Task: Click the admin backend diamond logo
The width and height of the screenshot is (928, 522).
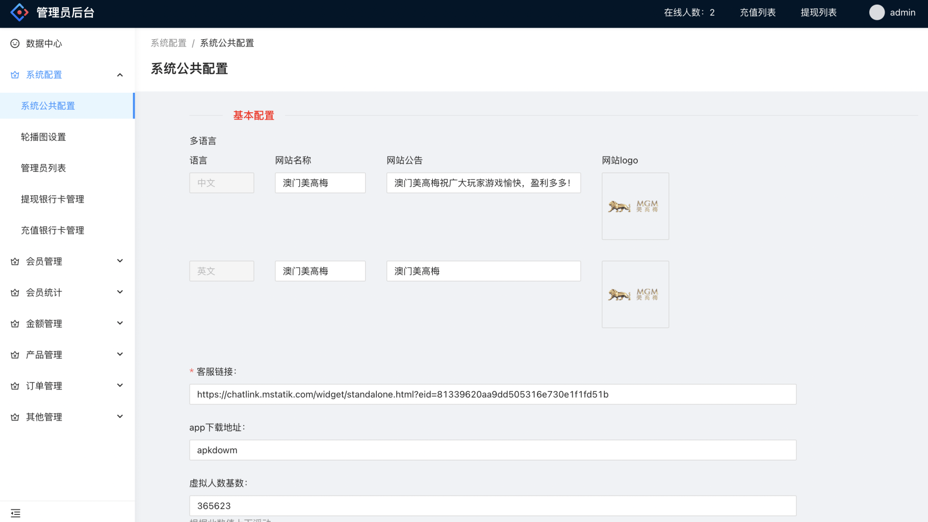Action: click(19, 12)
